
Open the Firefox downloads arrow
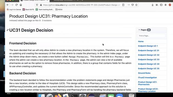click(152, 5)
